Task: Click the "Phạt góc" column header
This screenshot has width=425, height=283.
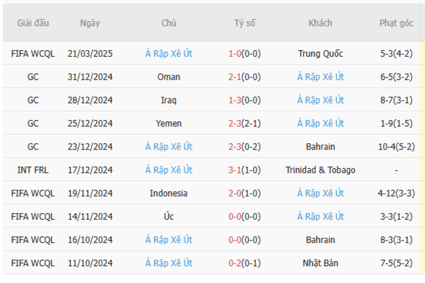Action: click(x=396, y=23)
